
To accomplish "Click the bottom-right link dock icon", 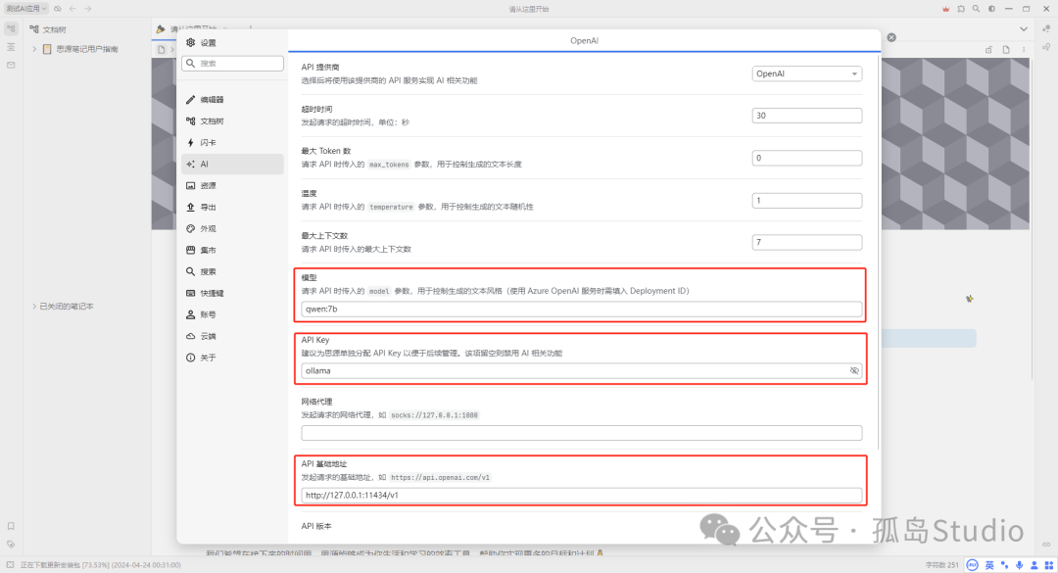I will (x=1046, y=544).
